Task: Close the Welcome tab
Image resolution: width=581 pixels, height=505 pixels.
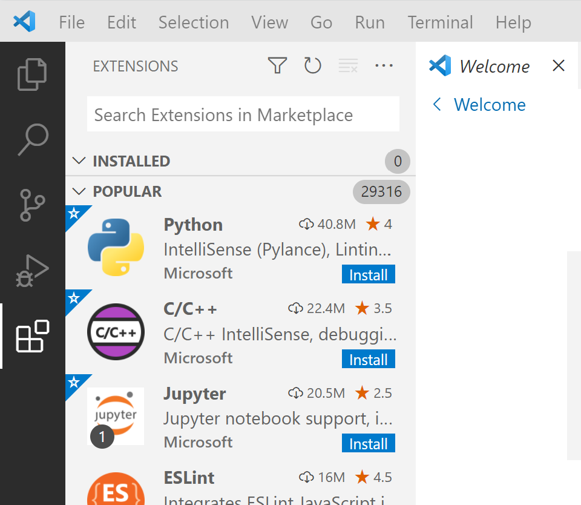Action: [559, 65]
